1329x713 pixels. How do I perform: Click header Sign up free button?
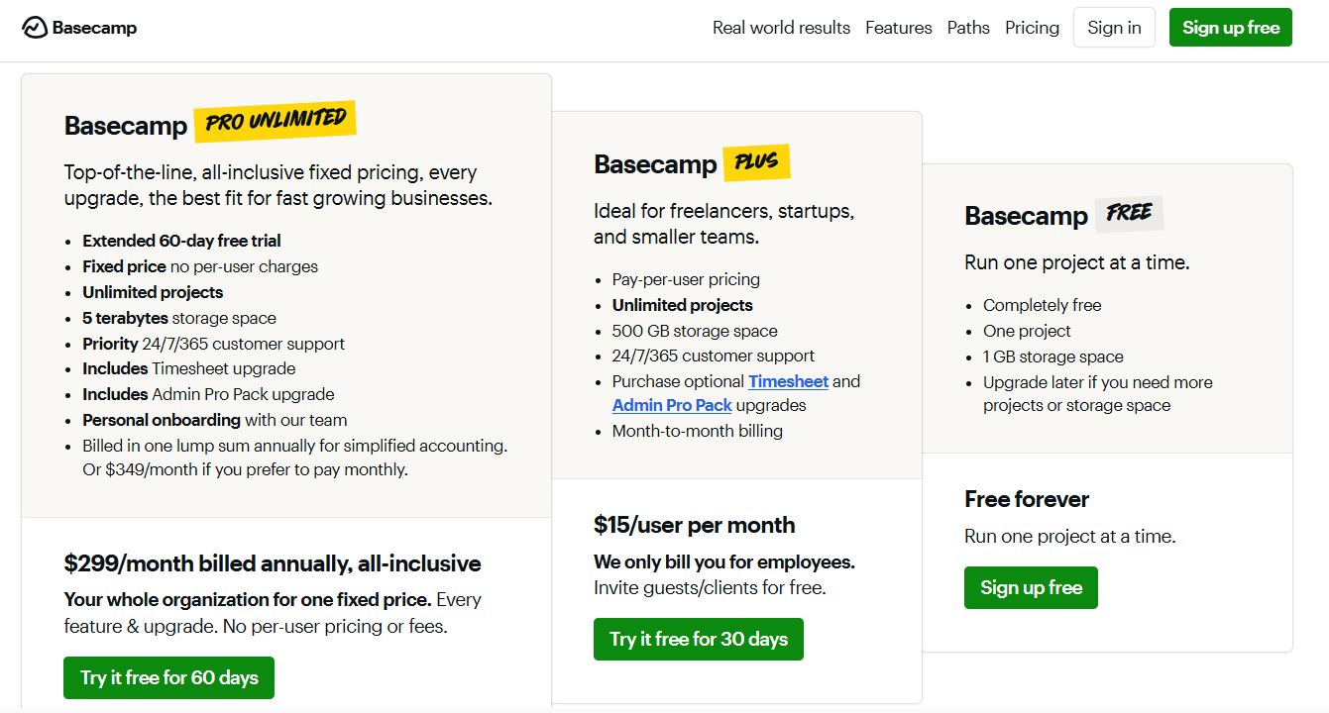click(x=1231, y=28)
